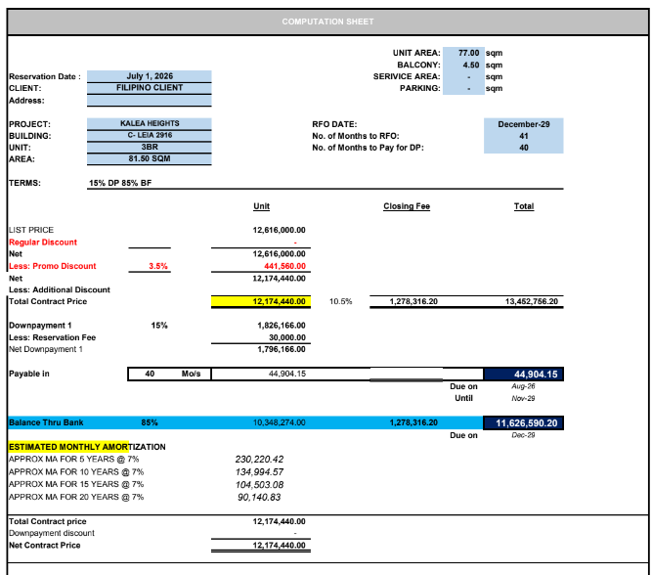Screen dimensions: 652x575
Task: Click the Less: Additional Discount label
Action: [x=60, y=290]
